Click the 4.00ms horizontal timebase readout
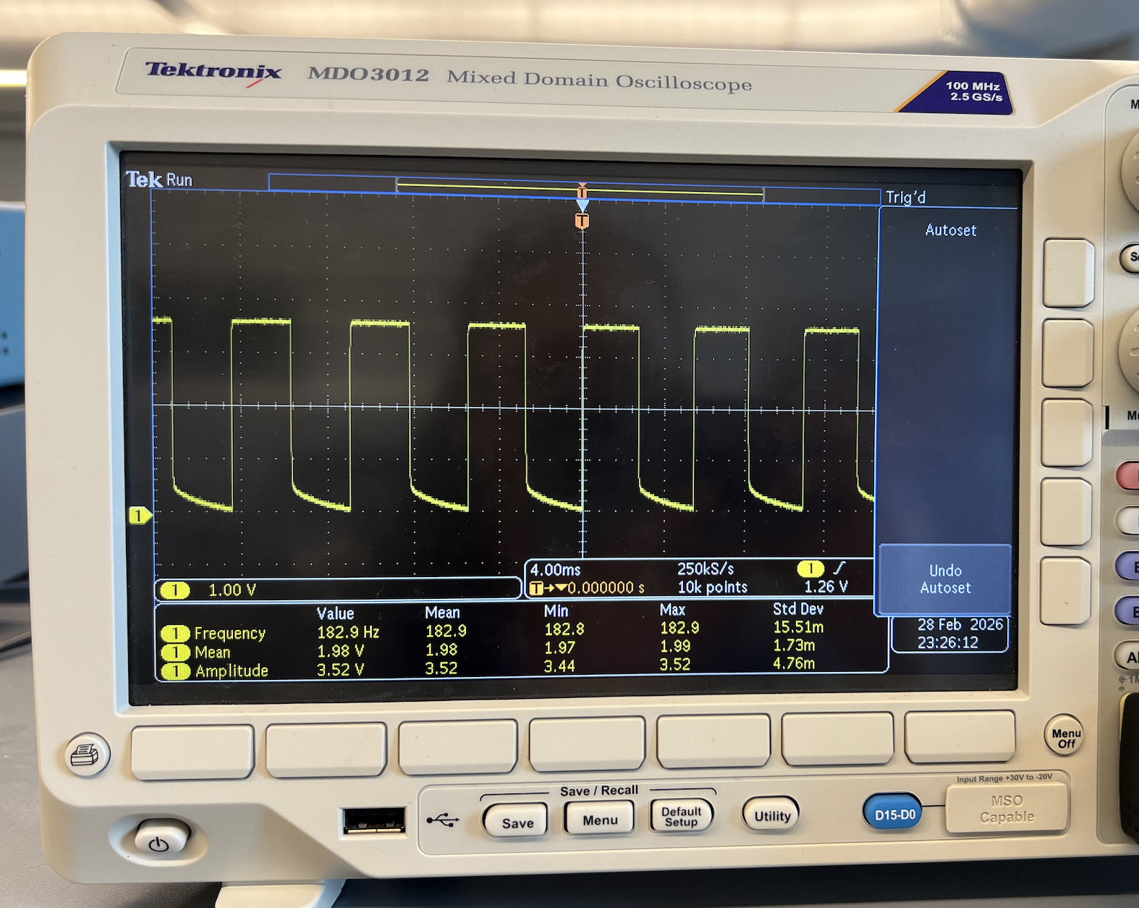The image size is (1139, 908). pyautogui.click(x=556, y=570)
